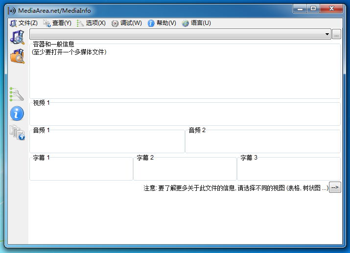Click the 容器和一般信息 panel label

click(53, 44)
